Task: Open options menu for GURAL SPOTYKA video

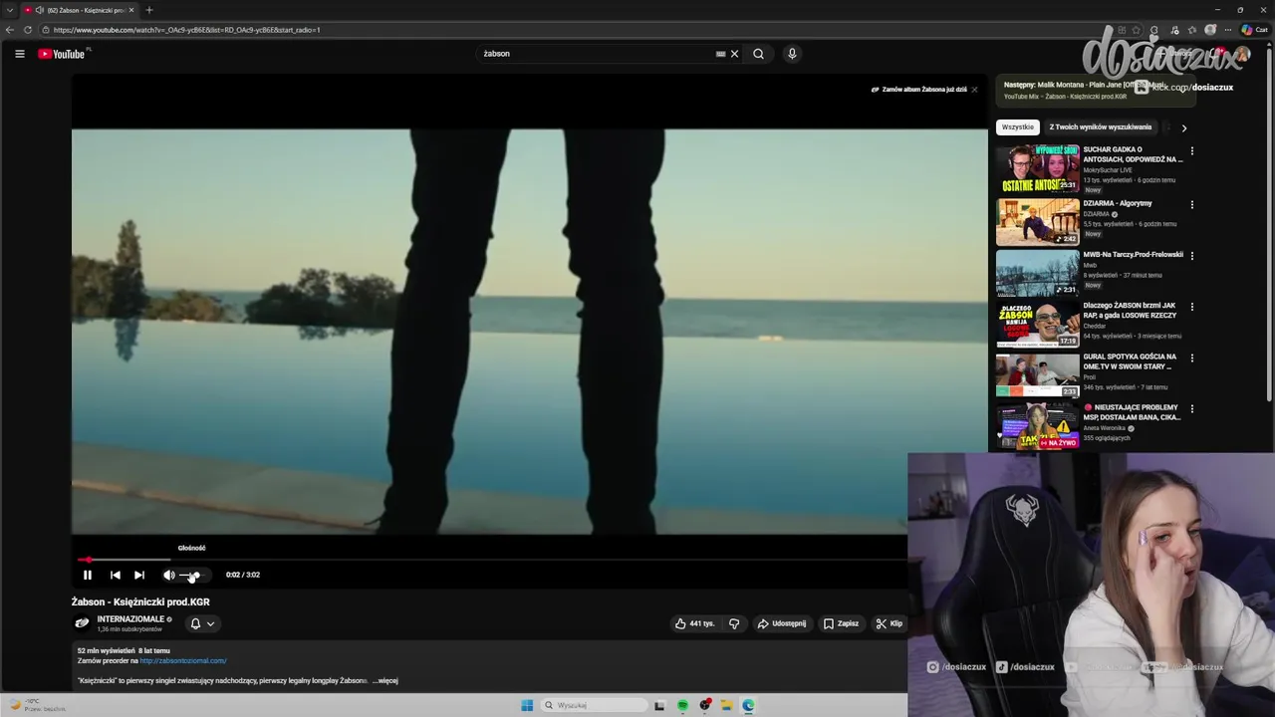Action: 1191,358
